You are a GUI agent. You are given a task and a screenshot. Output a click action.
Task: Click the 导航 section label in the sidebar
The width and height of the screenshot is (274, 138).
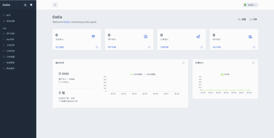tap(4, 28)
